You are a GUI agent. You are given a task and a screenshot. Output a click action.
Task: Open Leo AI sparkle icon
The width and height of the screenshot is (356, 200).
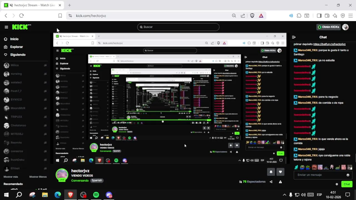335,16
